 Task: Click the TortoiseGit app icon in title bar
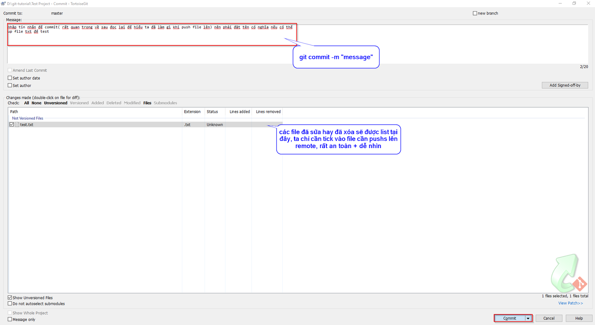tap(3, 4)
